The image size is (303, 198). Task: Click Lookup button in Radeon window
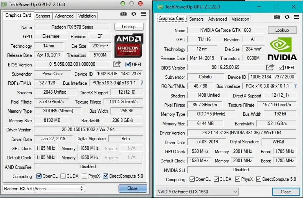[x=129, y=27]
